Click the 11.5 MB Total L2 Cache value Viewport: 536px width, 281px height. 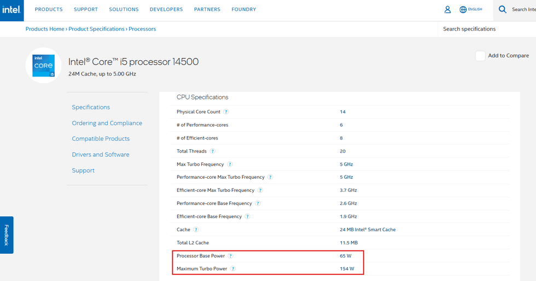(x=349, y=243)
